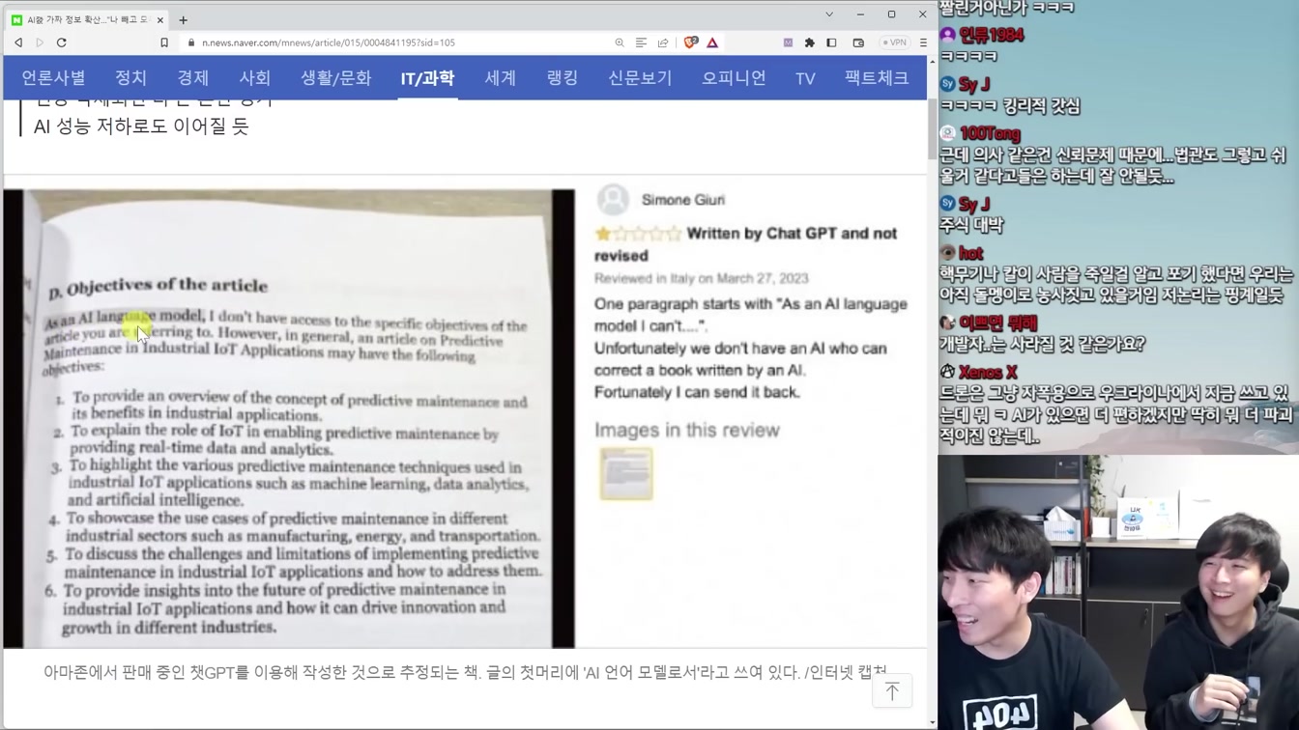
Task: Reload the Naver news page
Action: tap(61, 42)
